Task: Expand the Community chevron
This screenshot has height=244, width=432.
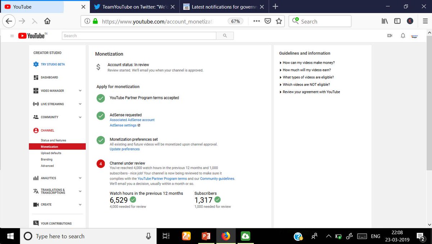Action: pyautogui.click(x=80, y=117)
